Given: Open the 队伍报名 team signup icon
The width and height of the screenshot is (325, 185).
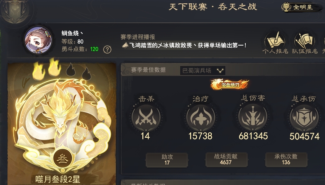Looking at the screenshot, I should (x=305, y=40).
